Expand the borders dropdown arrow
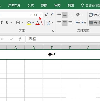Viewport: 100px width, 101px height. [22, 23]
